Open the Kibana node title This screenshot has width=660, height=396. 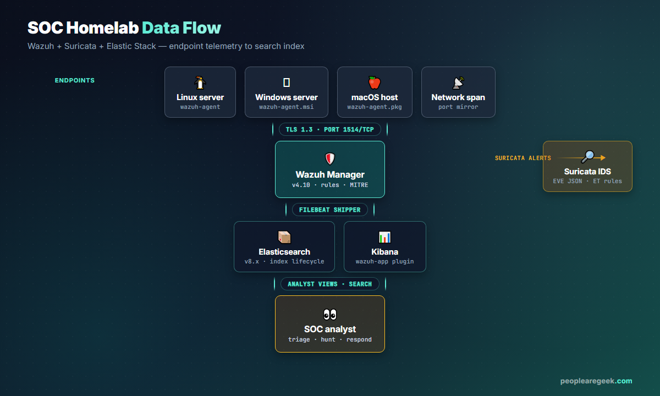(385, 252)
